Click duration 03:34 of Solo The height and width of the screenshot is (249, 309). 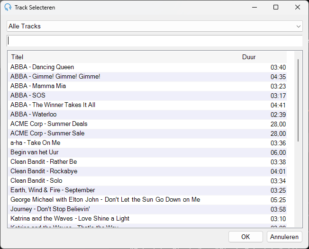tap(278, 181)
